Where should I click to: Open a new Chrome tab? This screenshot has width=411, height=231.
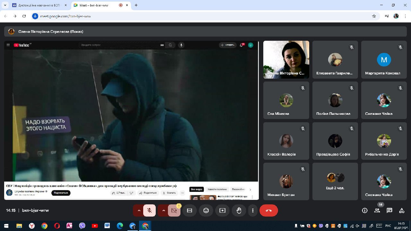pos(136,5)
